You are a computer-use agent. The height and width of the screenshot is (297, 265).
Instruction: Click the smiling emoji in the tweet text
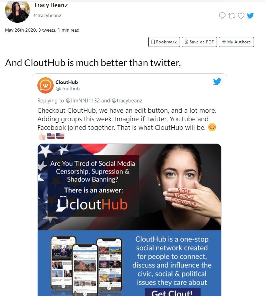pos(212,127)
